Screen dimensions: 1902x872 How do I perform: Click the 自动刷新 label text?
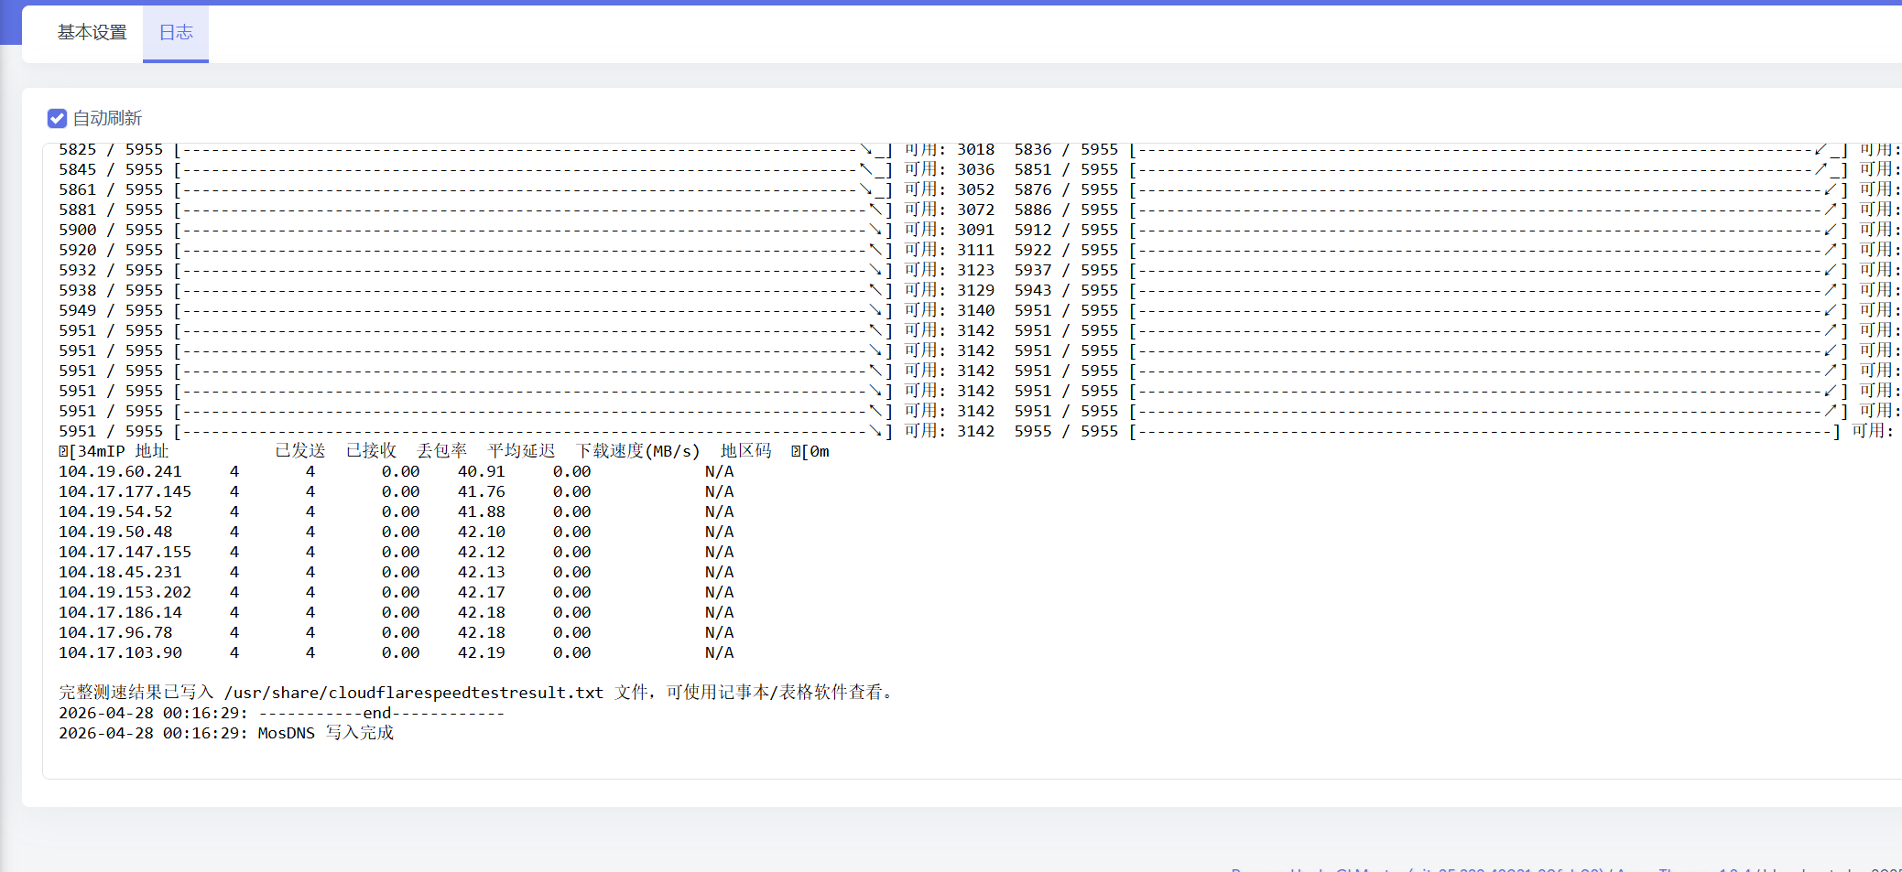(x=107, y=118)
